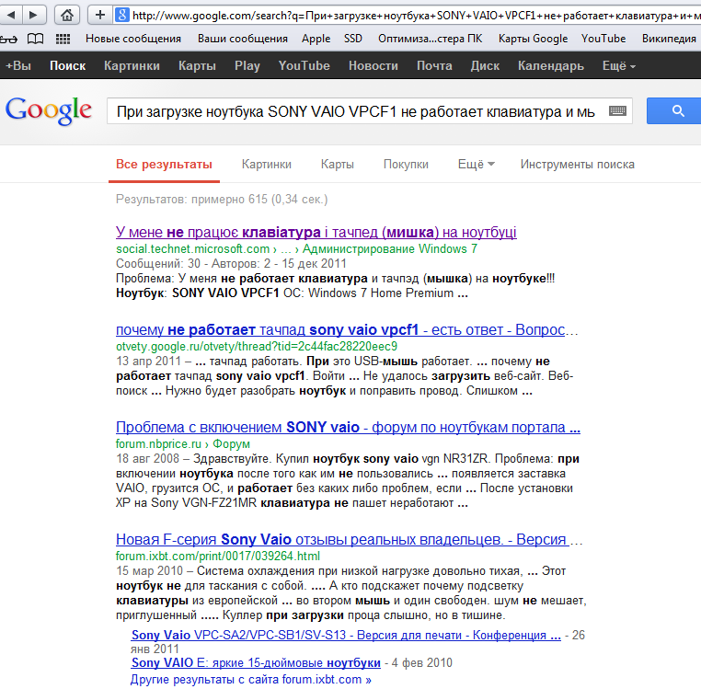Click the forum.ixbt.com/print green URL
The image size is (701, 689).
pos(218,557)
